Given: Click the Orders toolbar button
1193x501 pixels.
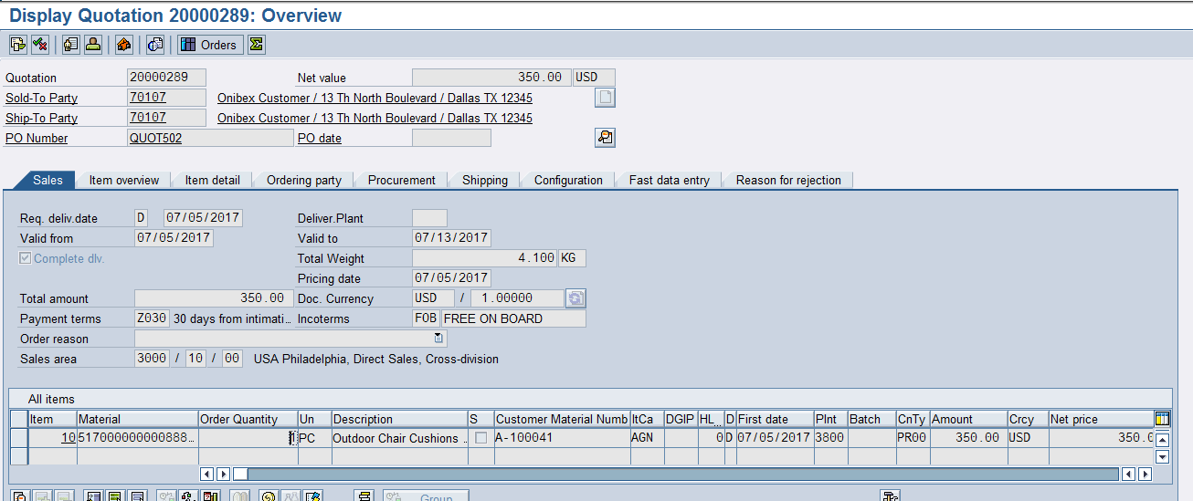Looking at the screenshot, I should pos(209,45).
